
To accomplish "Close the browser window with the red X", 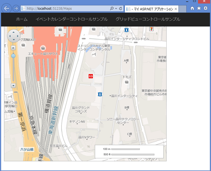I will (x=204, y=1).
